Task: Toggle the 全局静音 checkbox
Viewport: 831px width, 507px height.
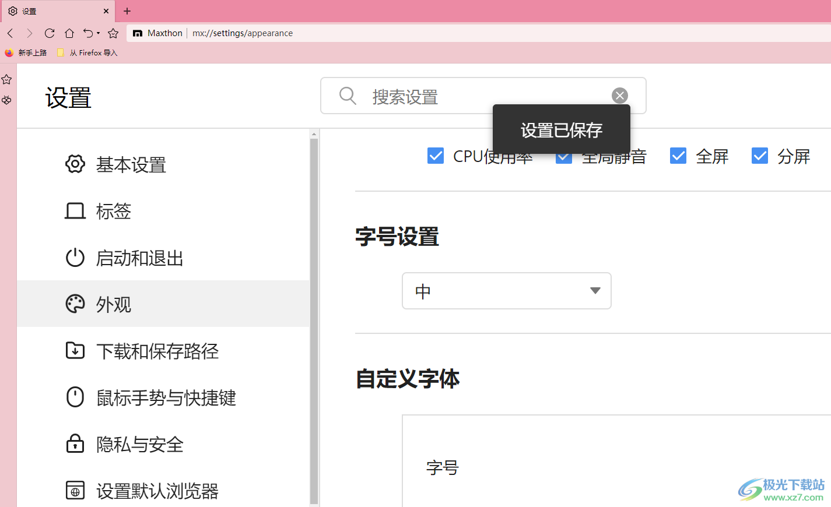Action: [564, 157]
